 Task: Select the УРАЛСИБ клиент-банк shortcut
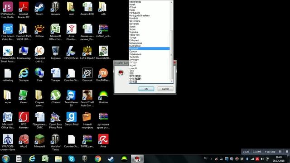tap(8, 142)
